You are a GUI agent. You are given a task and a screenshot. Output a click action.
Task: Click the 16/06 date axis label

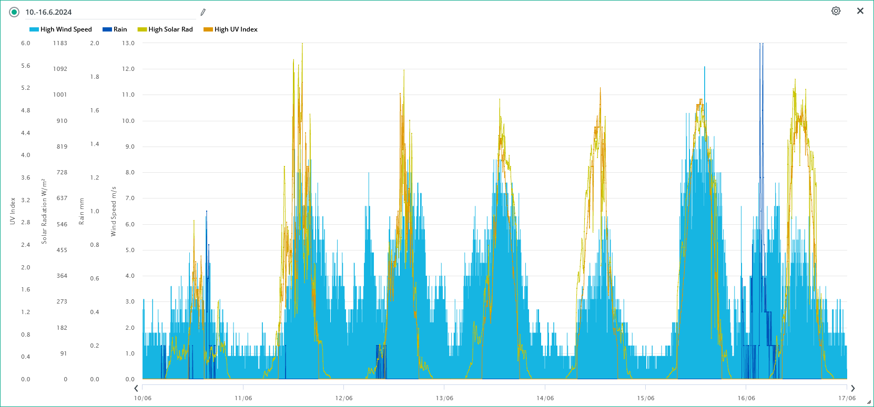746,398
